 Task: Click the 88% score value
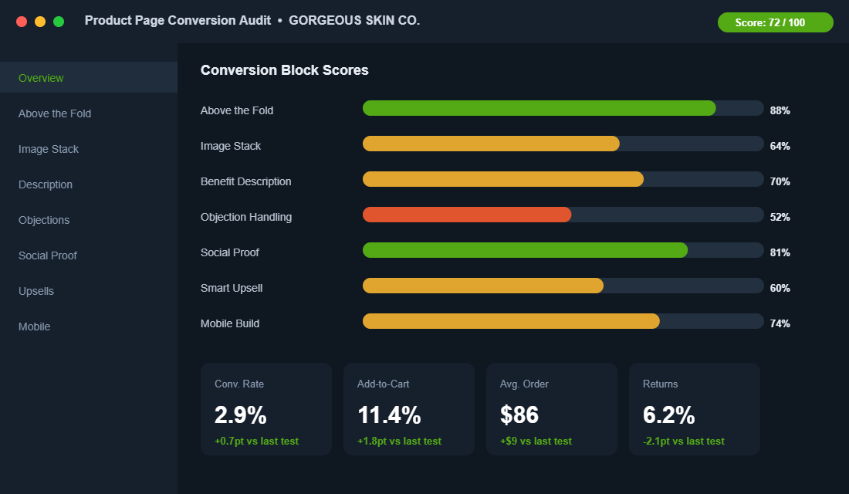pos(780,110)
